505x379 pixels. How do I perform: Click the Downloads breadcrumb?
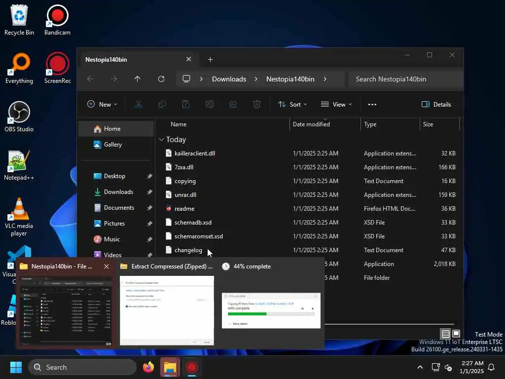click(229, 79)
